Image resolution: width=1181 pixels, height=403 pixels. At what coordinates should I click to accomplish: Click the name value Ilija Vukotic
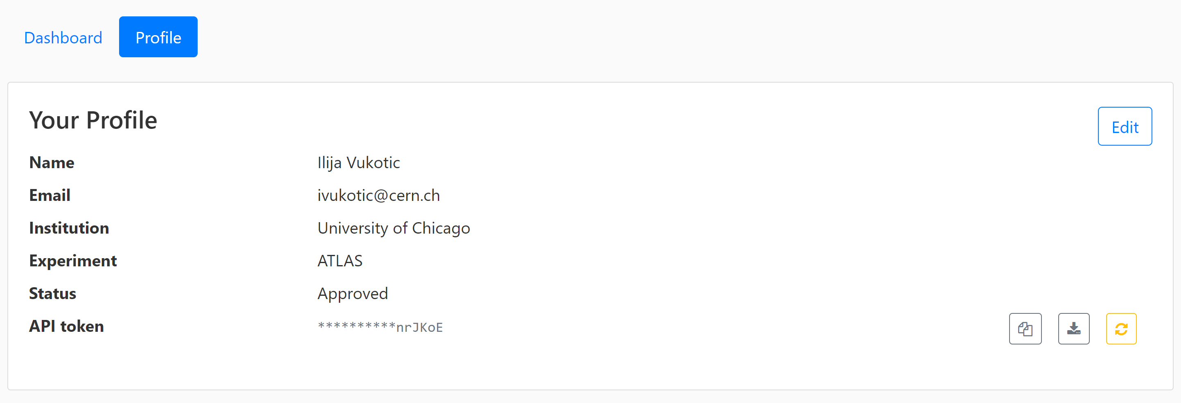pyautogui.click(x=358, y=163)
